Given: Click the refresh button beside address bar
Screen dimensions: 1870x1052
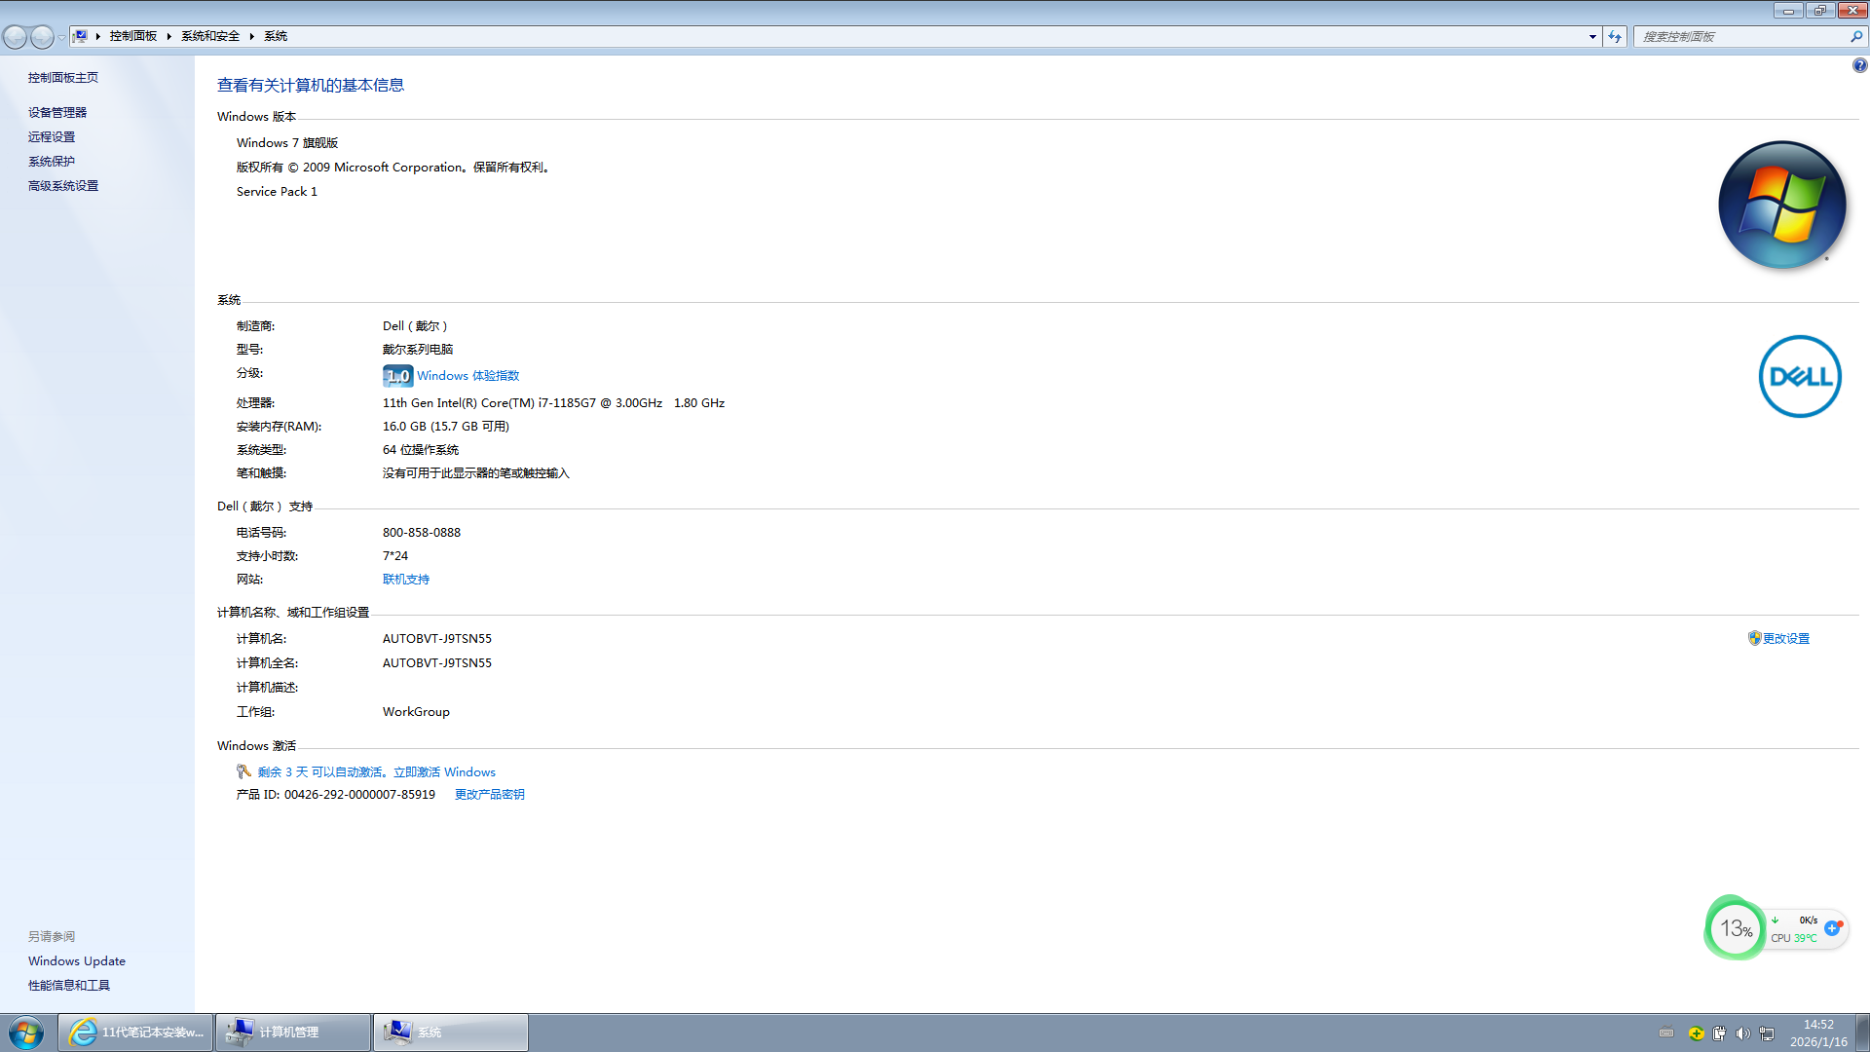Looking at the screenshot, I should [x=1615, y=36].
